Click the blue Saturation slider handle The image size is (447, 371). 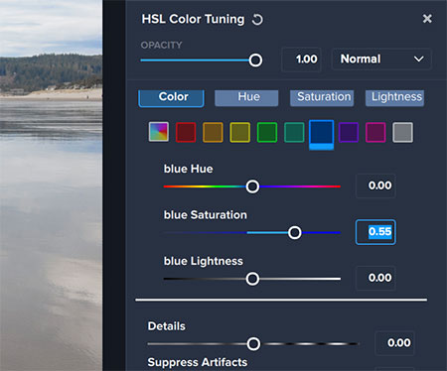(x=295, y=233)
